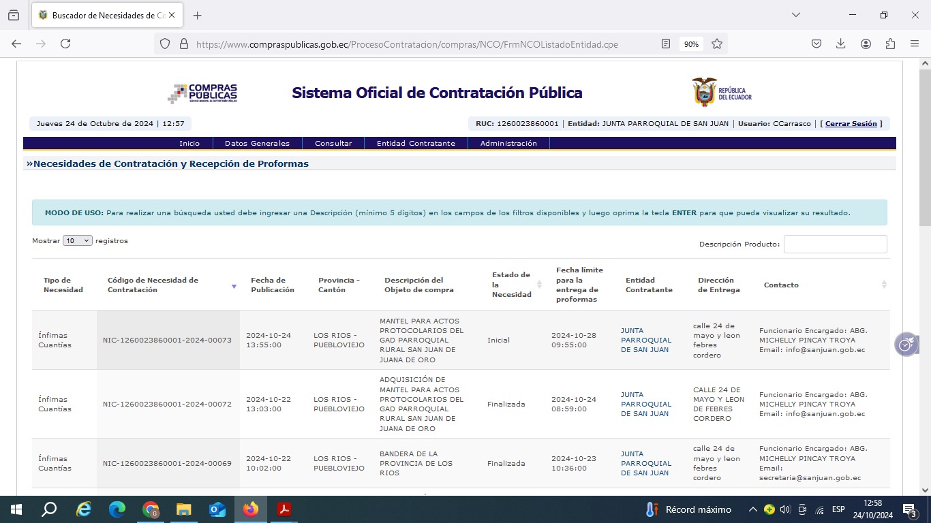Click the Firefox reload page icon

[x=65, y=44]
